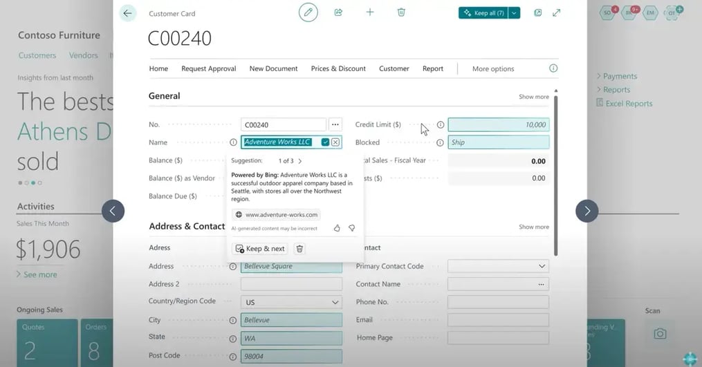Discard suggestion with popup trash icon
Viewport: 702px width, 367px height.
point(299,249)
